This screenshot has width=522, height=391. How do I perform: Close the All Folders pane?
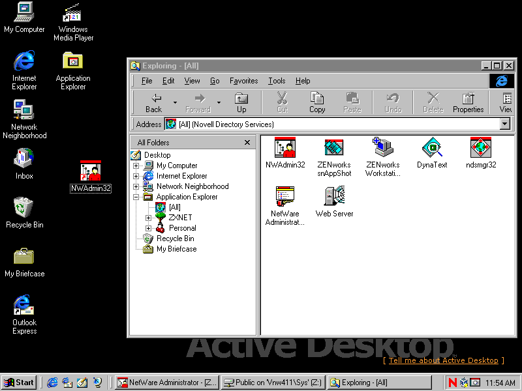(247, 142)
